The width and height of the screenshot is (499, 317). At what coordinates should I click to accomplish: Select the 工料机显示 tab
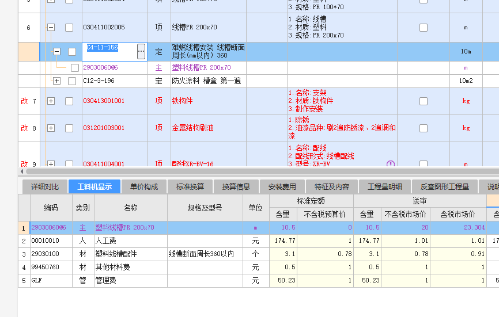[94, 187]
